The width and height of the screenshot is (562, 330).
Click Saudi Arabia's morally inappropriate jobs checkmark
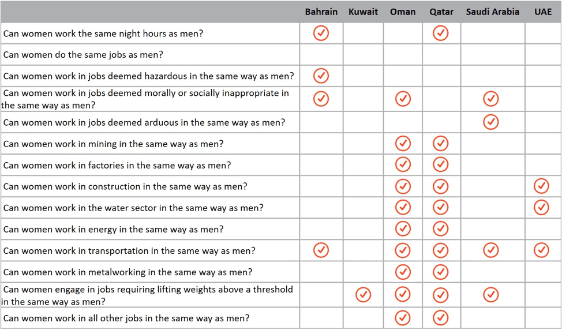pos(490,99)
